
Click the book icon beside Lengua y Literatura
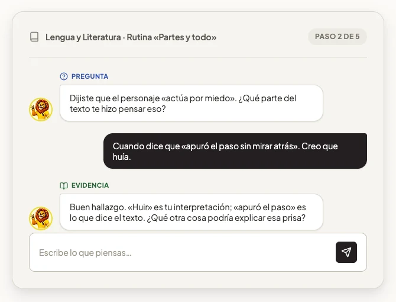pos(34,37)
